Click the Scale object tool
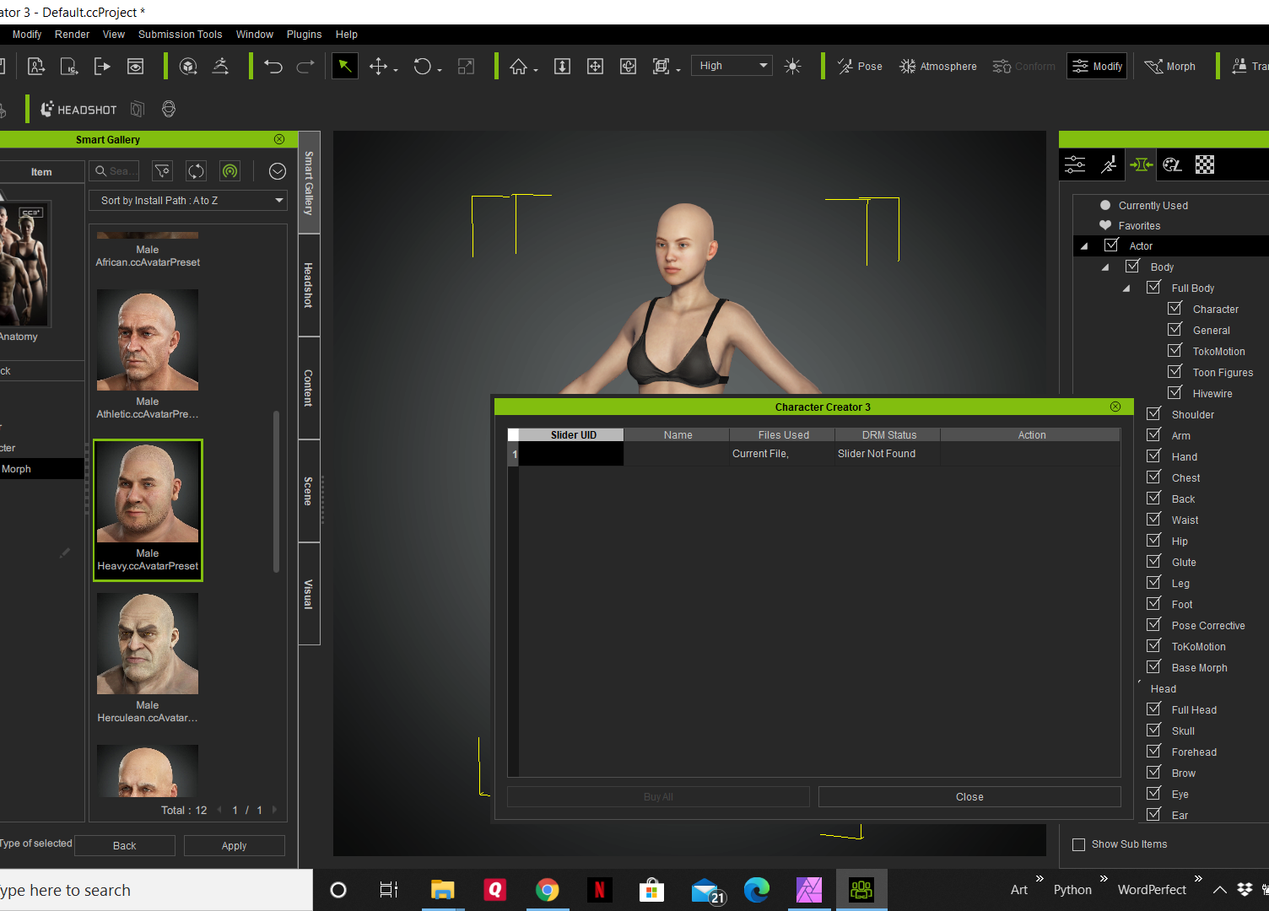This screenshot has height=911, width=1269. [x=466, y=66]
